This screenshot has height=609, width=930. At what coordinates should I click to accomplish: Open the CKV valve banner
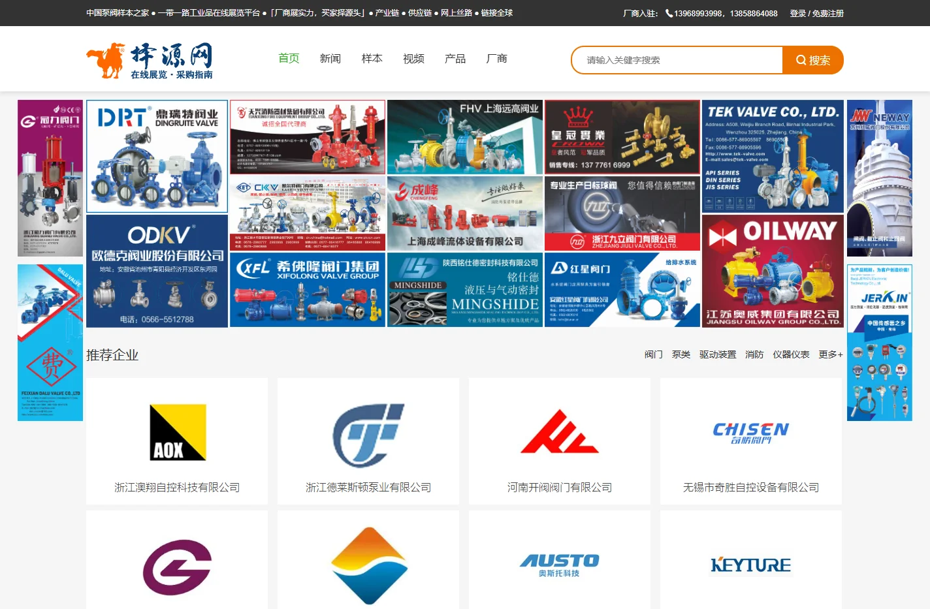308,213
